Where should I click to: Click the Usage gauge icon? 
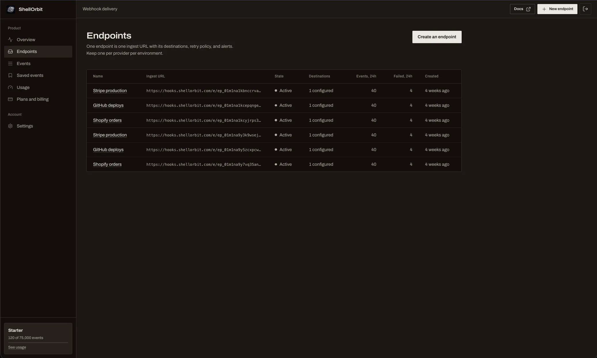tap(10, 87)
